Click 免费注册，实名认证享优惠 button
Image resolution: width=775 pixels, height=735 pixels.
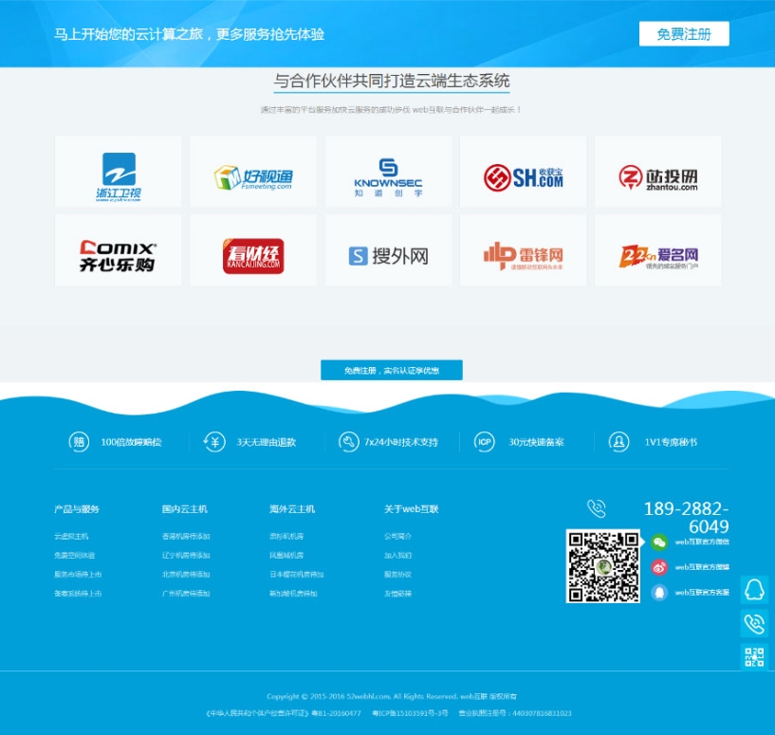click(392, 370)
